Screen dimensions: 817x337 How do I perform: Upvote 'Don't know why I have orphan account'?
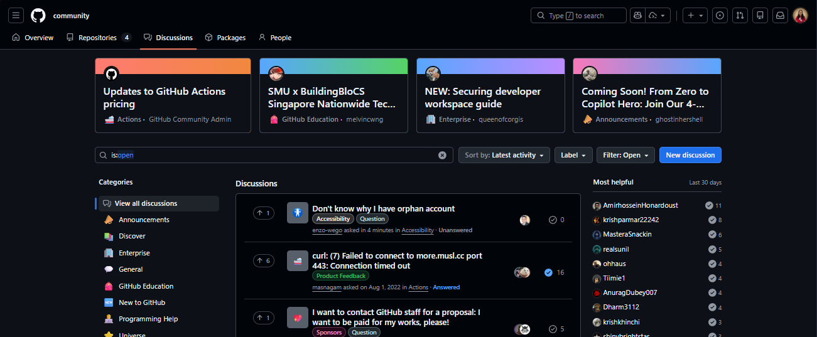pyautogui.click(x=264, y=213)
